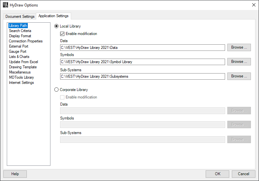Select Update From Excel item
Image resolution: width=259 pixels, height=181 pixels.
23,62
